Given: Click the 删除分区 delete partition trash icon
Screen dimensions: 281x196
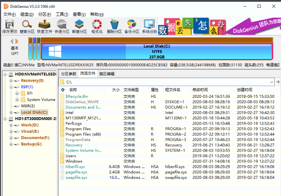Looking at the screenshot, I should (114, 27).
